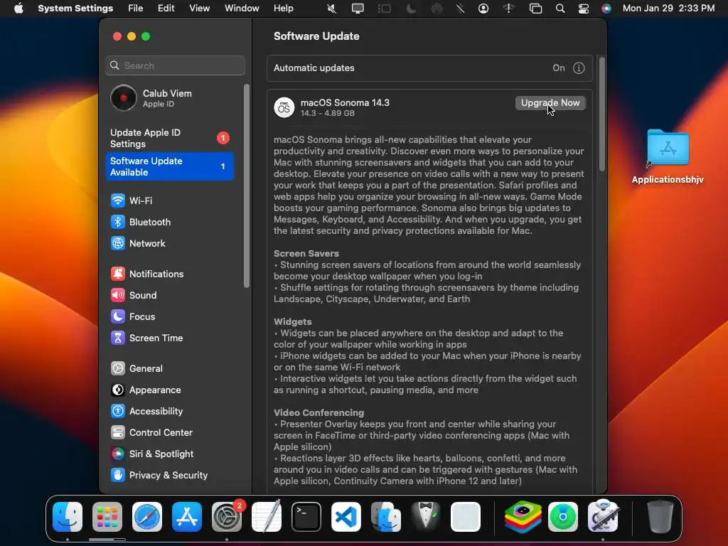Click System Settings icon in Dock

tap(227, 517)
